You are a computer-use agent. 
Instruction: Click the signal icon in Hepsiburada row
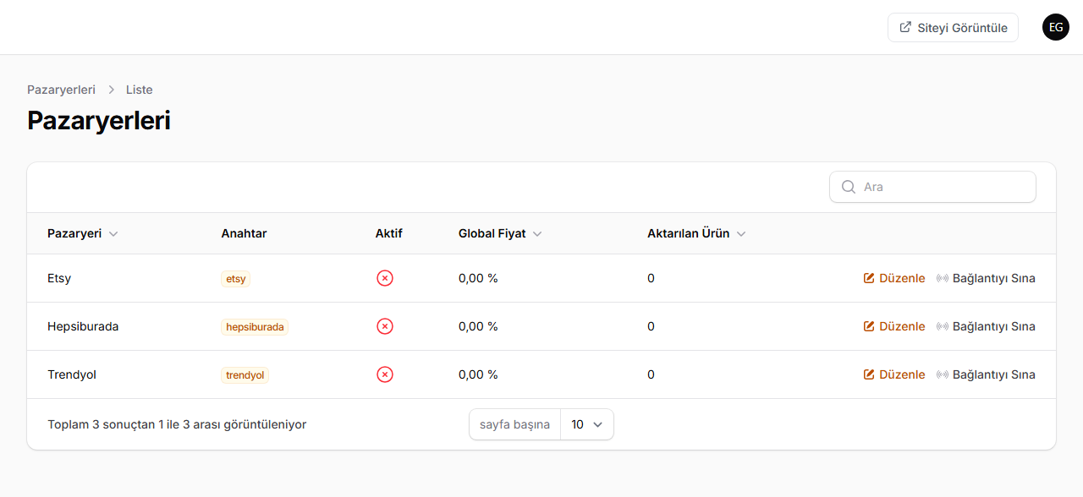[x=943, y=326]
